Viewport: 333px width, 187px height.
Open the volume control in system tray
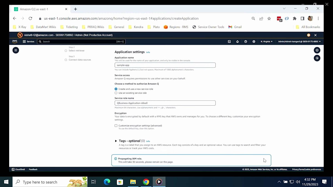tap(298, 182)
